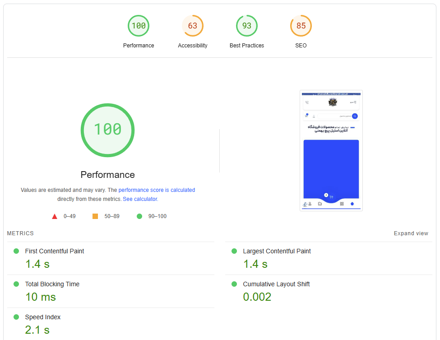The image size is (440, 340).
Task: Click the green circle 90–100 legend icon
Action: (139, 216)
